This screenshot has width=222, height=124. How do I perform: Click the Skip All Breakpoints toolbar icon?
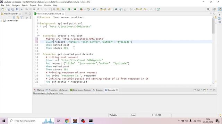tap(22, 9)
